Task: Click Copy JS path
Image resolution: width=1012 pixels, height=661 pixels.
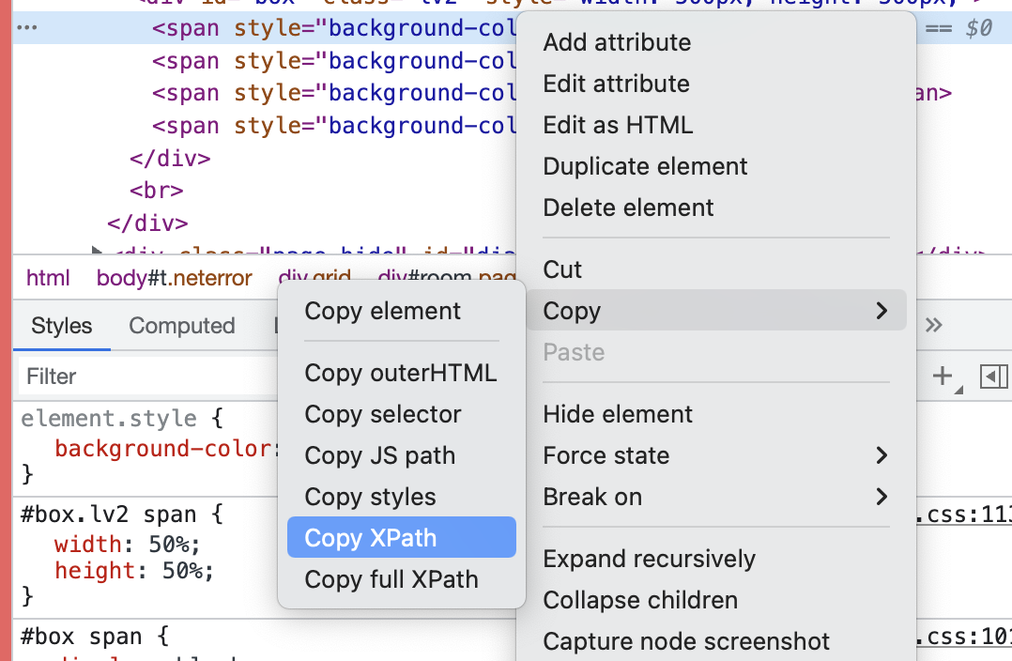Action: tap(380, 455)
